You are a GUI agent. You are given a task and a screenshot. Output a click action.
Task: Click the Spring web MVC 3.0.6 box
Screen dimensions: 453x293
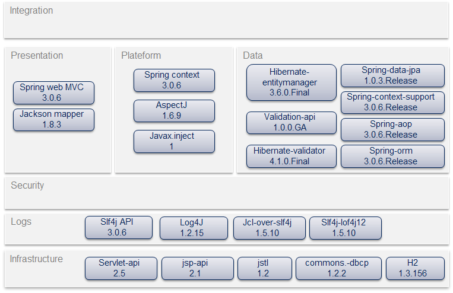(x=53, y=93)
